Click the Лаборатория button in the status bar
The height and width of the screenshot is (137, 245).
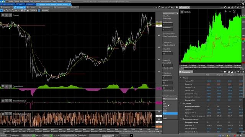108,135
